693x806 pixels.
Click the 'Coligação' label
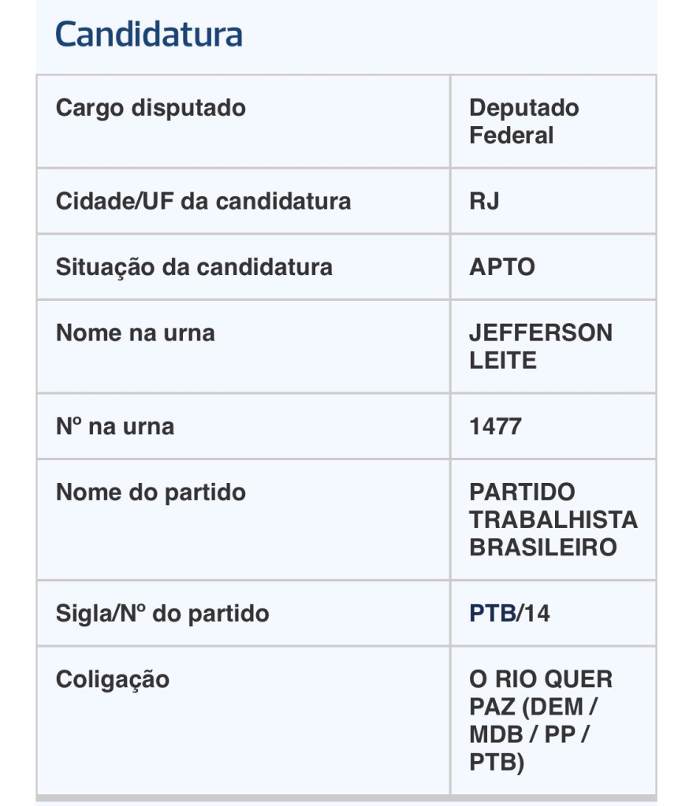tap(113, 679)
